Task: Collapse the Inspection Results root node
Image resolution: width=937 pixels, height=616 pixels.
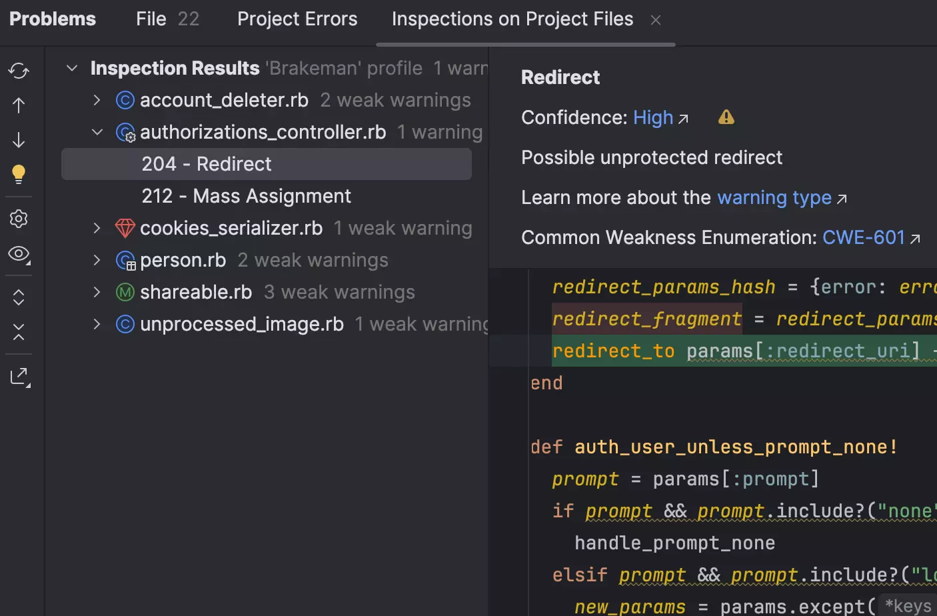Action: 72,68
